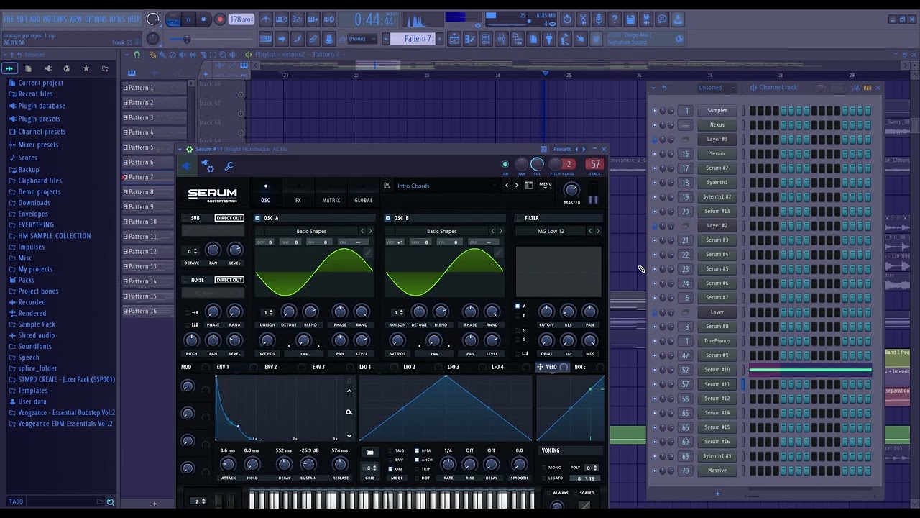Click the OSC B waveform edit pencil

click(498, 253)
